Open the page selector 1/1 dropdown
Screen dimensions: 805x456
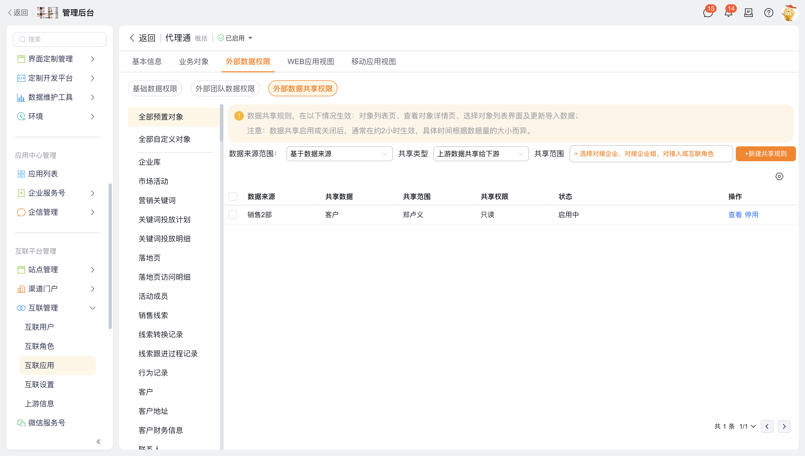pos(748,426)
